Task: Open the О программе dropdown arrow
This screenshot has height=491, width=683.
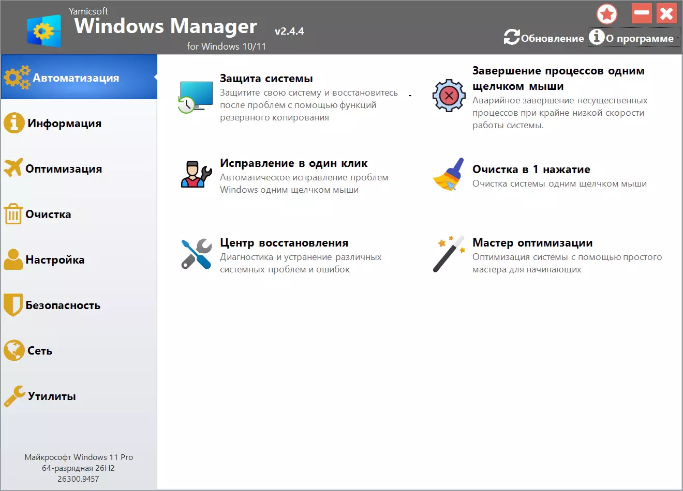Action: (x=678, y=38)
